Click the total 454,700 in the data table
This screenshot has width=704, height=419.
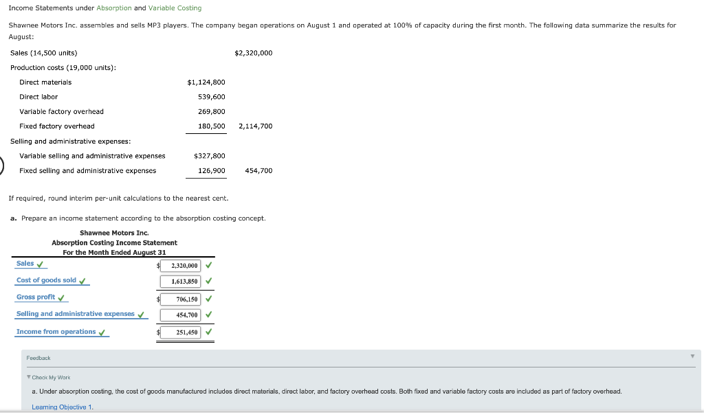[x=258, y=171]
